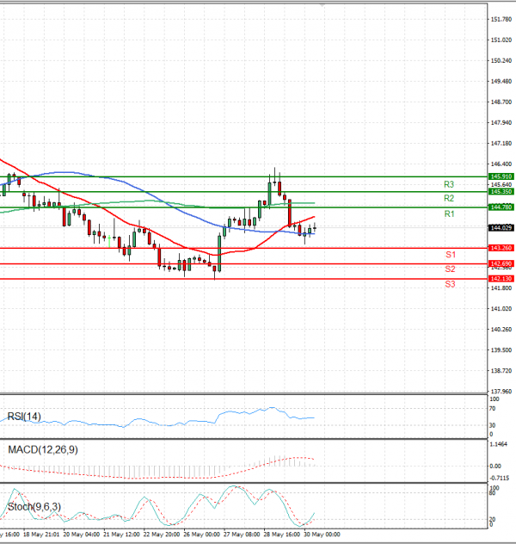The image size is (516, 544).
Task: Click the 151.780 price axis value
Action: pos(501,20)
